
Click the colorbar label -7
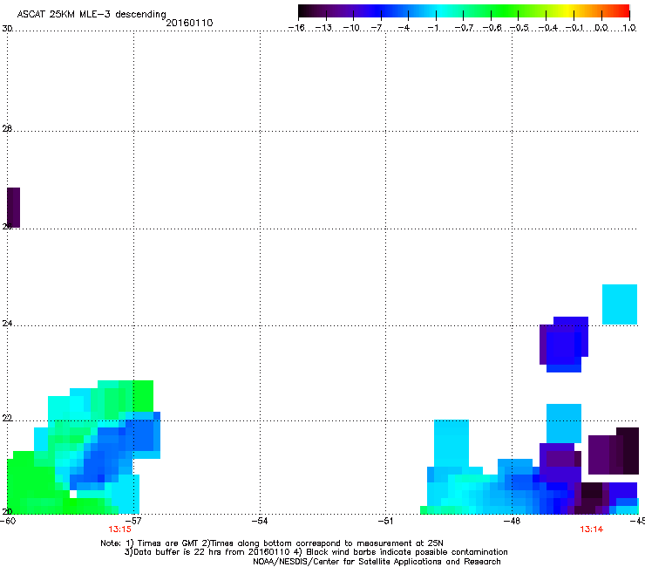(377, 28)
